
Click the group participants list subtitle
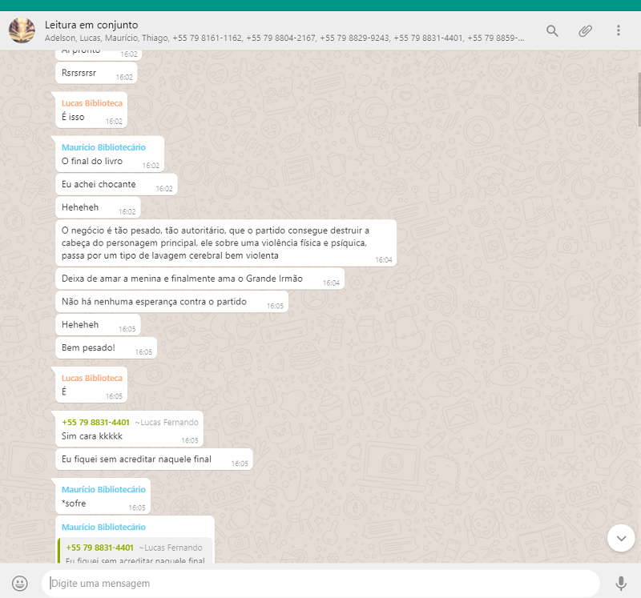[x=284, y=38]
